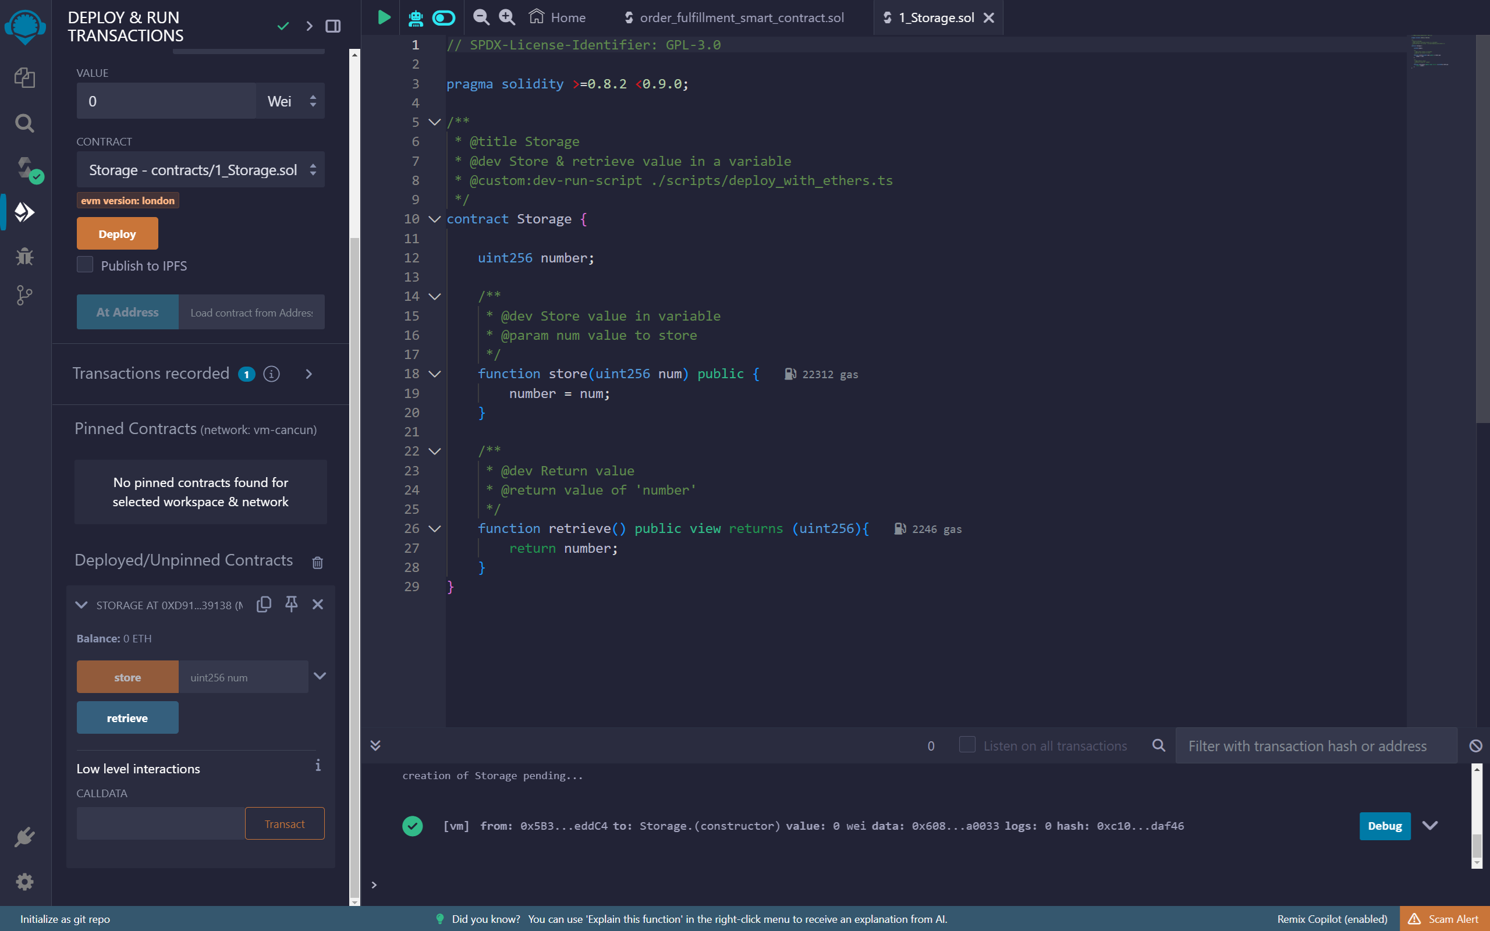Click the Debug button in terminal
1490x931 pixels.
click(x=1385, y=826)
